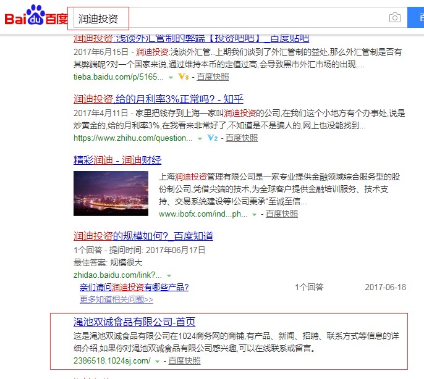Expand arrow next to www.ibofx.com URL
Screen dimensions: 424x379
(x=254, y=214)
